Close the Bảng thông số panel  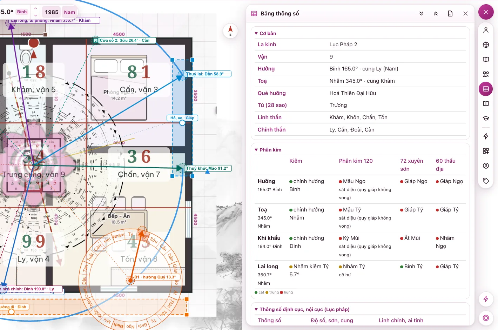465,14
